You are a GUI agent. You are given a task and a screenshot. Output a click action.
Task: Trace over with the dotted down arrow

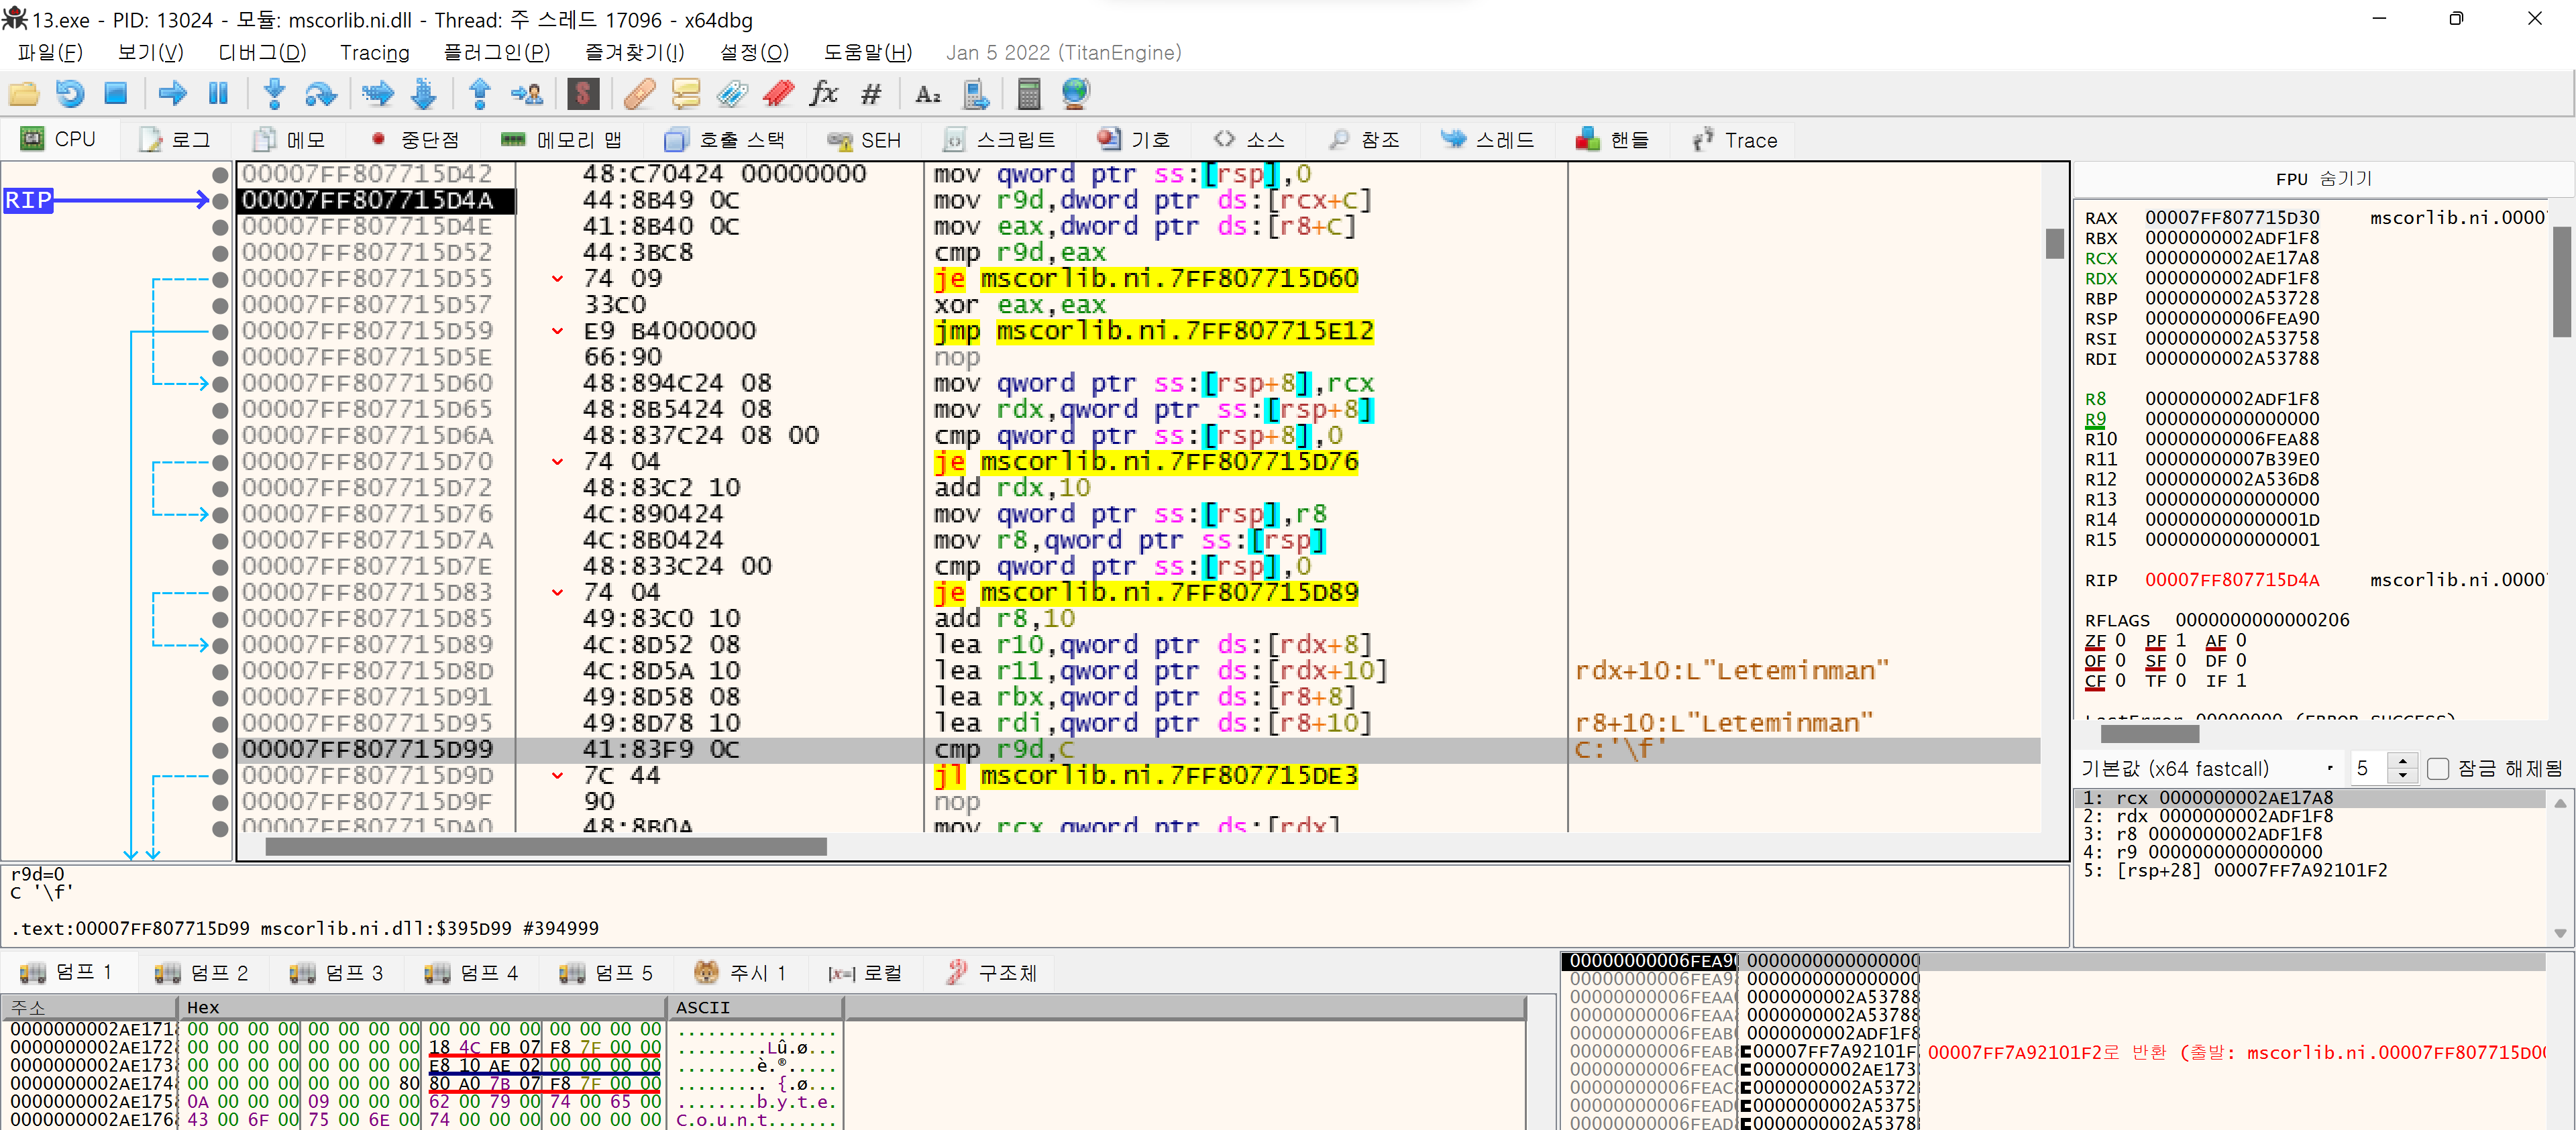click(424, 94)
